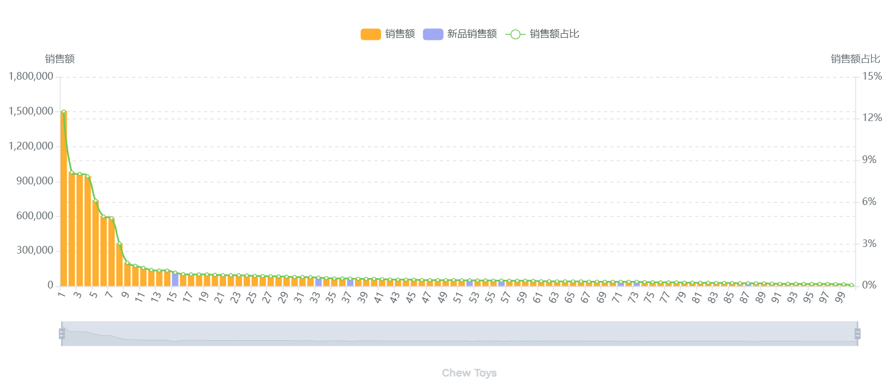Click the purple 新品销售额 legend swatch
The image size is (882, 385).
(433, 34)
